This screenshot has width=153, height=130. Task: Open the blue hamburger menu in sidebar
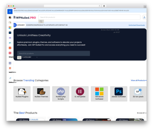coord(10,11)
